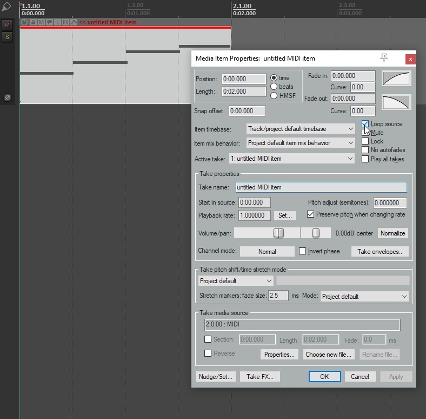Uncheck the Loop source checkbox

pyautogui.click(x=365, y=124)
